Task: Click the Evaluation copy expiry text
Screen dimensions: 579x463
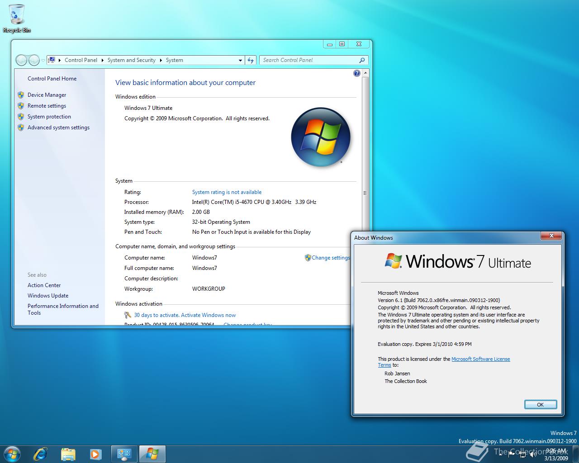Action: pyautogui.click(x=425, y=344)
